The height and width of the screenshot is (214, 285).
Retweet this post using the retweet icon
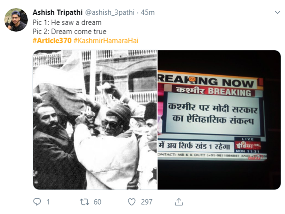(x=84, y=202)
